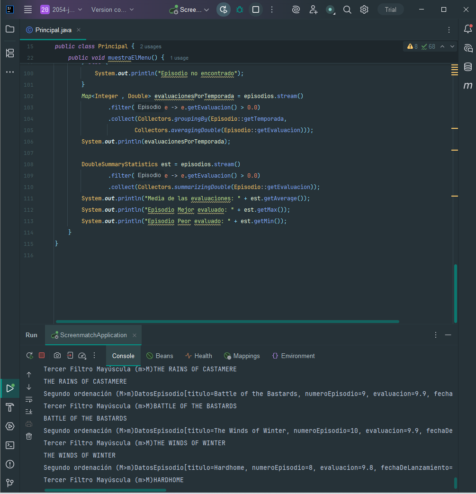Click the IDE status indicator green dot
The width and height of the screenshot is (476, 494).
[330, 9]
